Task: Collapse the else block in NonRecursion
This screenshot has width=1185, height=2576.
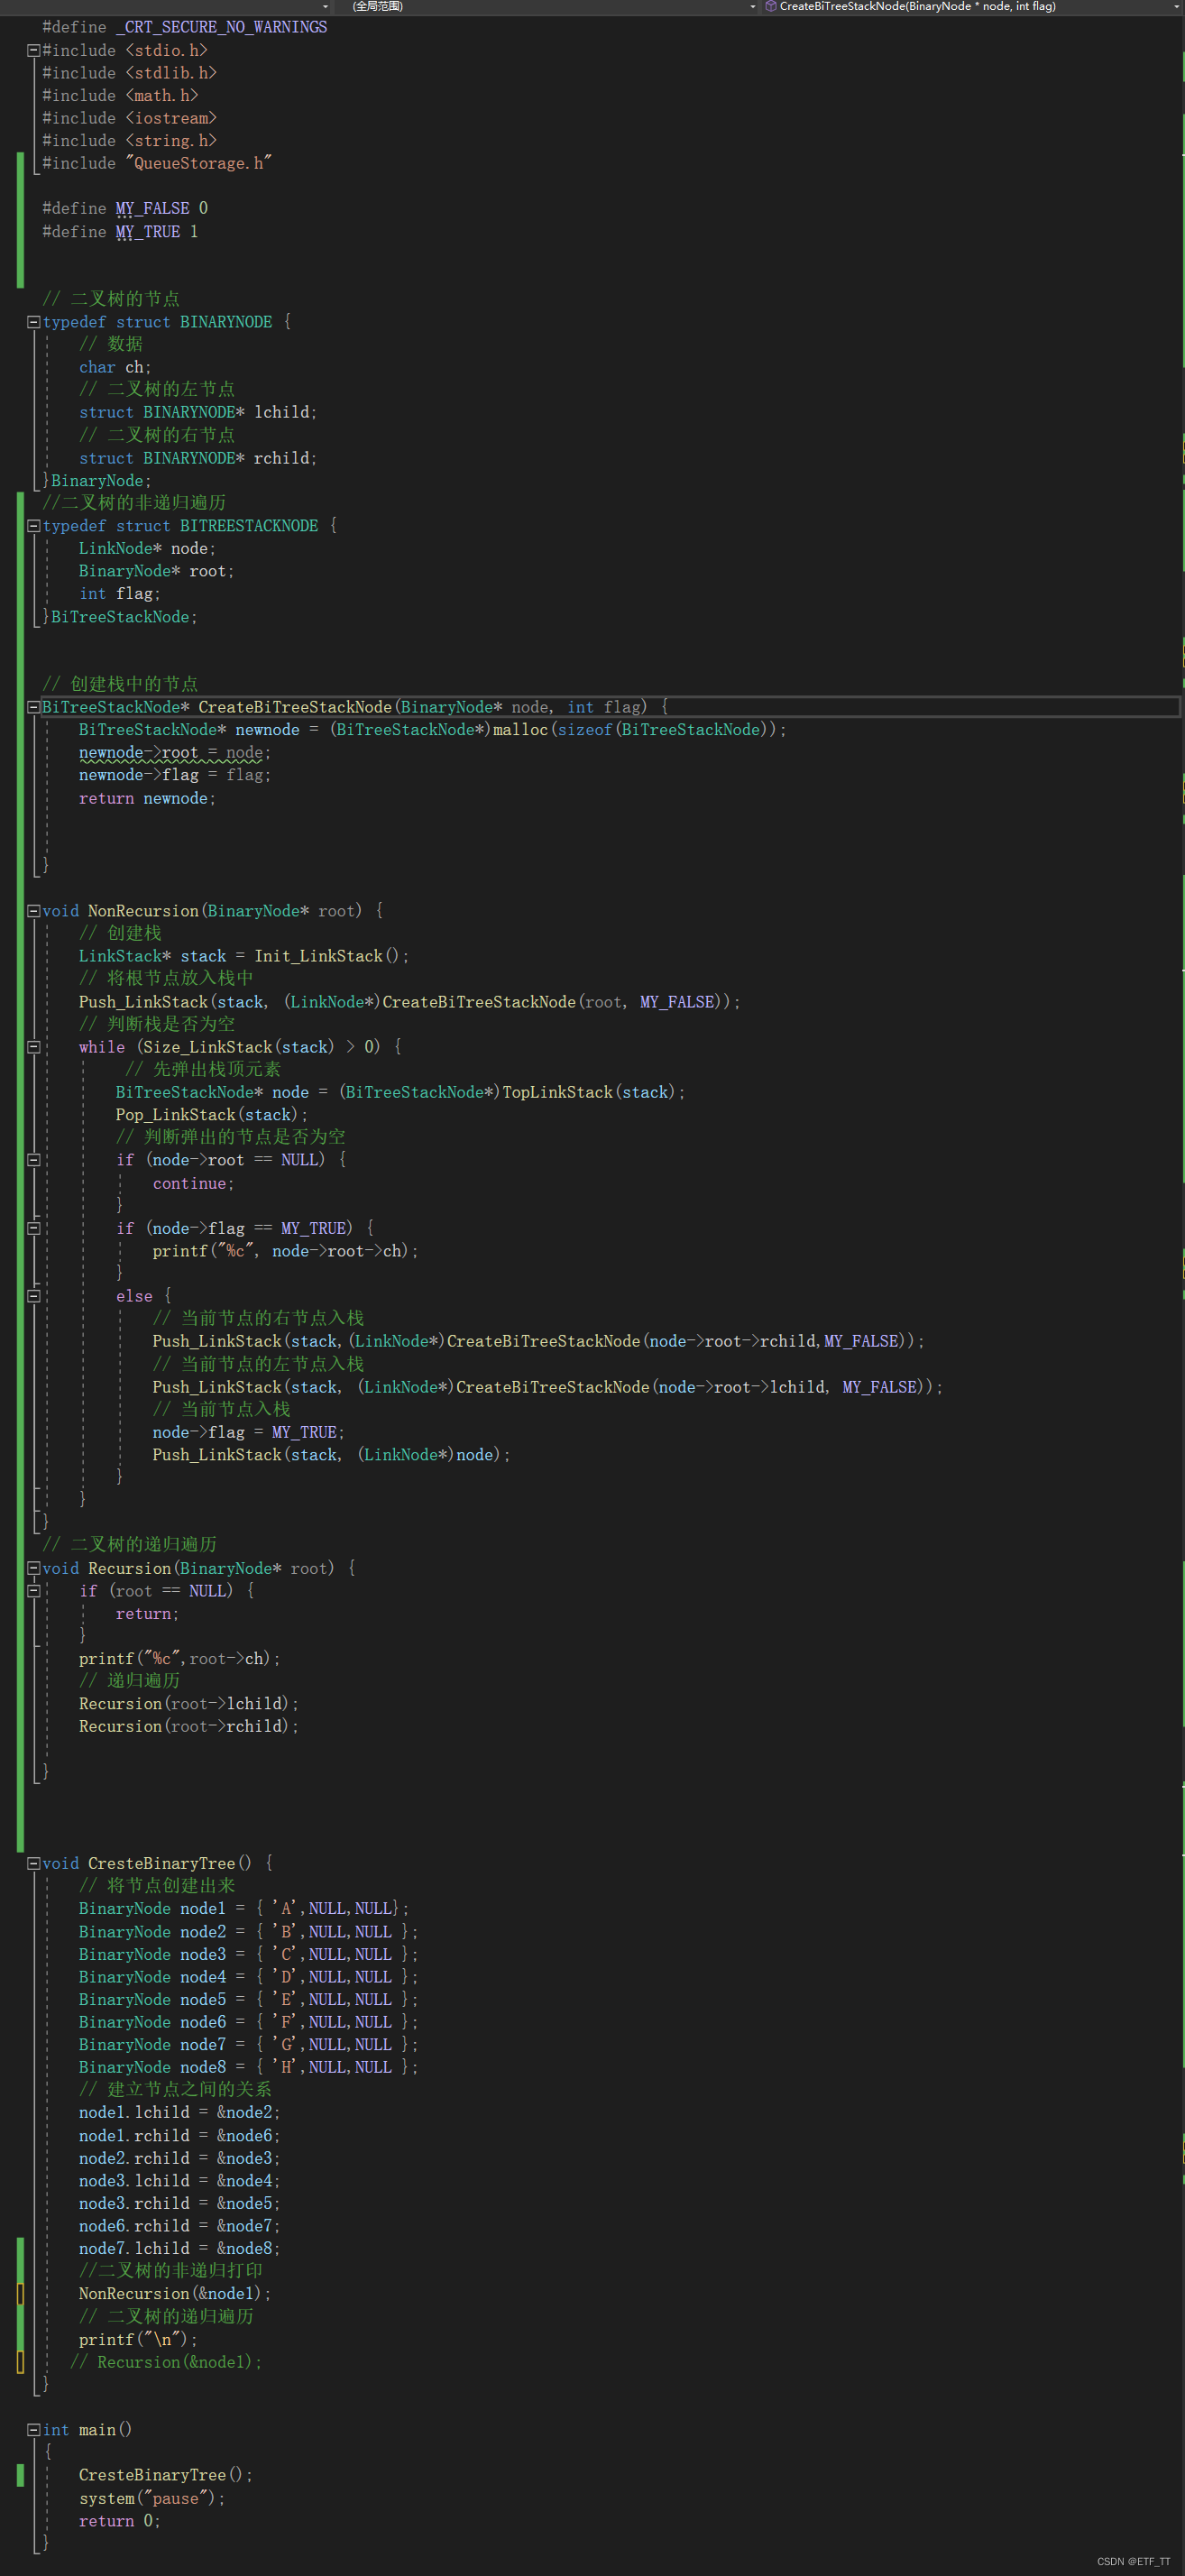Action: click(x=33, y=1296)
